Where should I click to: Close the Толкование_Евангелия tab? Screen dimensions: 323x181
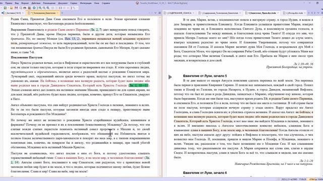click(x=58, y=13)
